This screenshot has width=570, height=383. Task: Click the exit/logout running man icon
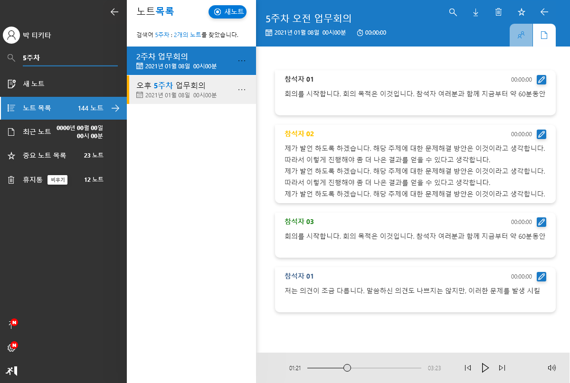click(12, 371)
